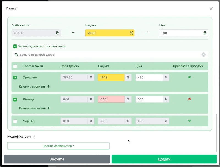Clear search field with X icon

[204, 55]
